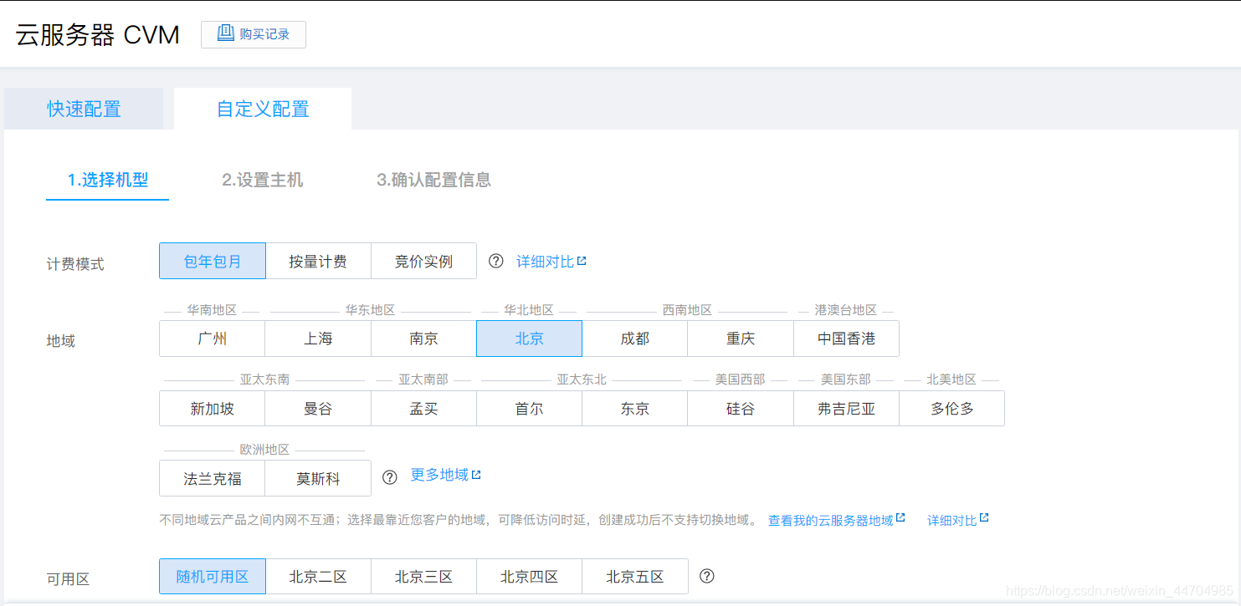Select 按量计费 billing mode
Viewport: 1241px width, 606px height.
click(318, 261)
